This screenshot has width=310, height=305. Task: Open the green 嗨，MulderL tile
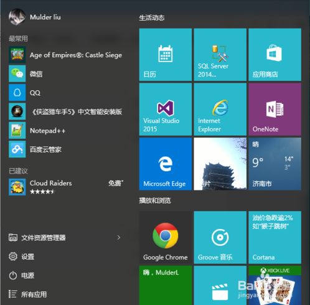(166, 286)
